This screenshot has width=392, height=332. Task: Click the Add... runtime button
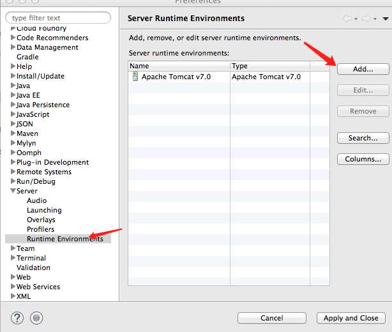pyautogui.click(x=363, y=69)
